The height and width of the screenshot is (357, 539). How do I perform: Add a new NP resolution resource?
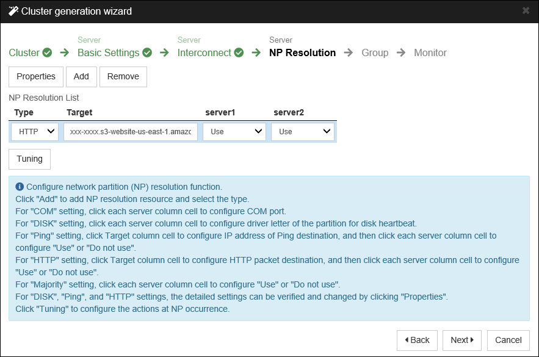[81, 76]
